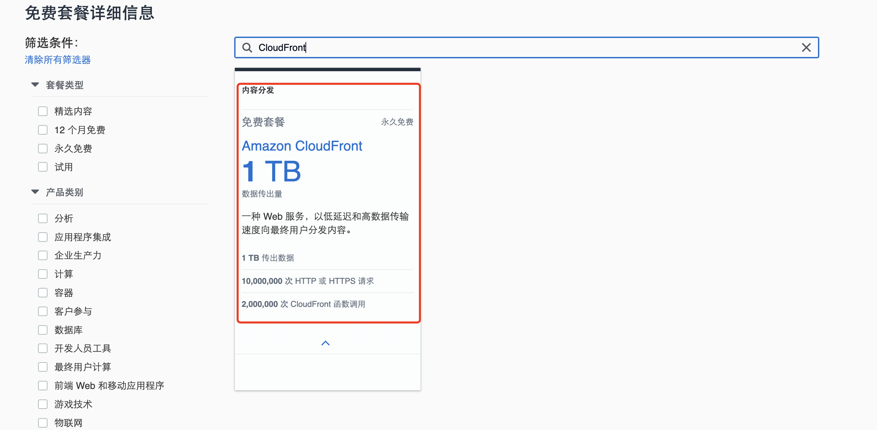Check the 容器 checkbox
The image size is (877, 430).
coord(42,293)
